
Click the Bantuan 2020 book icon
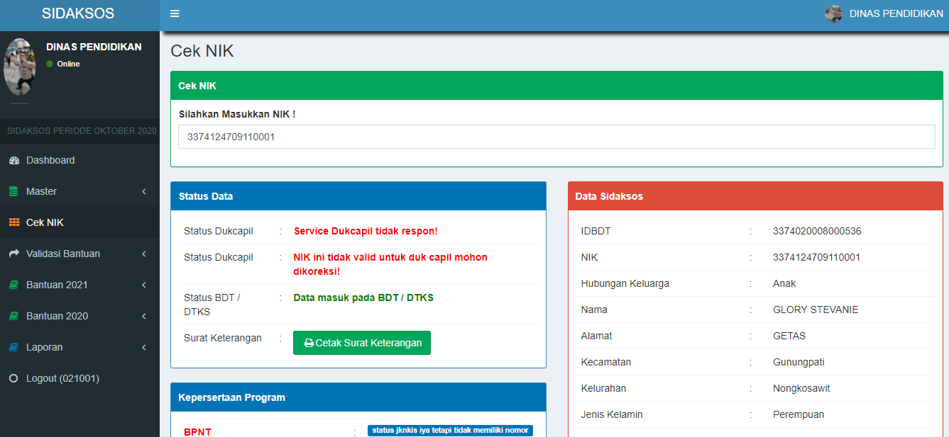(14, 316)
